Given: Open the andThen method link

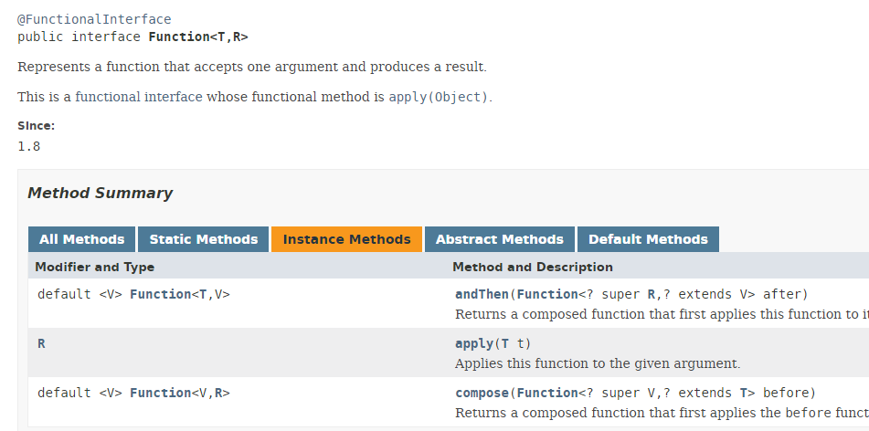Looking at the screenshot, I should (x=482, y=294).
